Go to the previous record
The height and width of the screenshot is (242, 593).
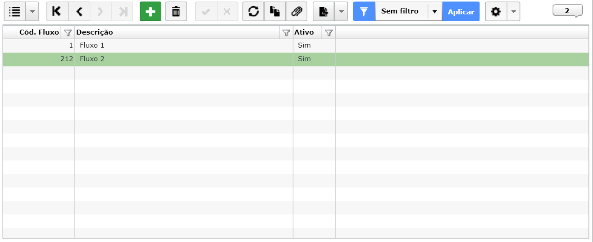[x=79, y=12]
